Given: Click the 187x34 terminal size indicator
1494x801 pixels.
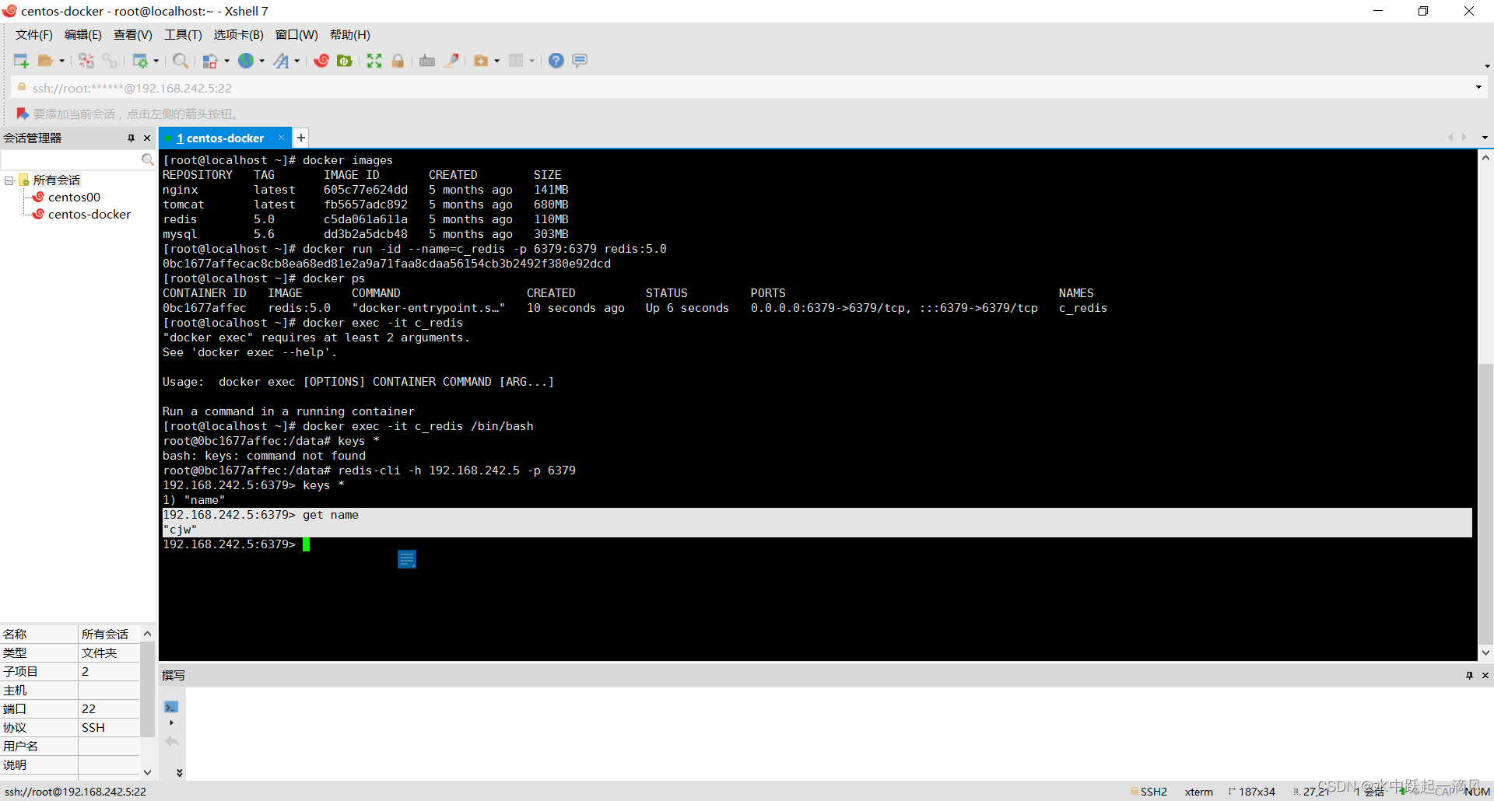Looking at the screenshot, I should tap(1251, 792).
